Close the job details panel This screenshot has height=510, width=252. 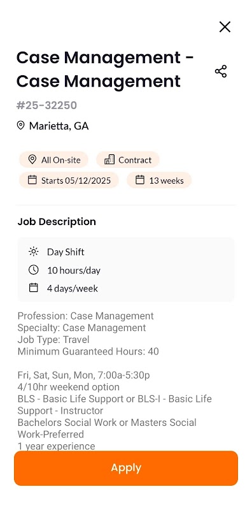pos(225,27)
